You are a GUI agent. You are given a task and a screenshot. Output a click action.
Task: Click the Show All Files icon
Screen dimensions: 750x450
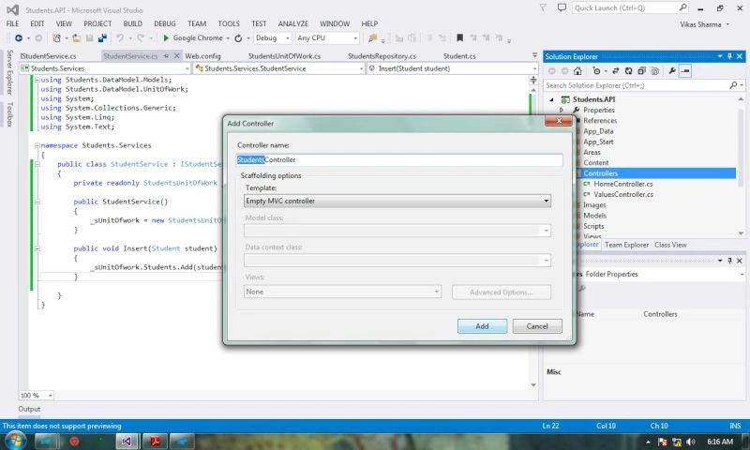pos(654,70)
